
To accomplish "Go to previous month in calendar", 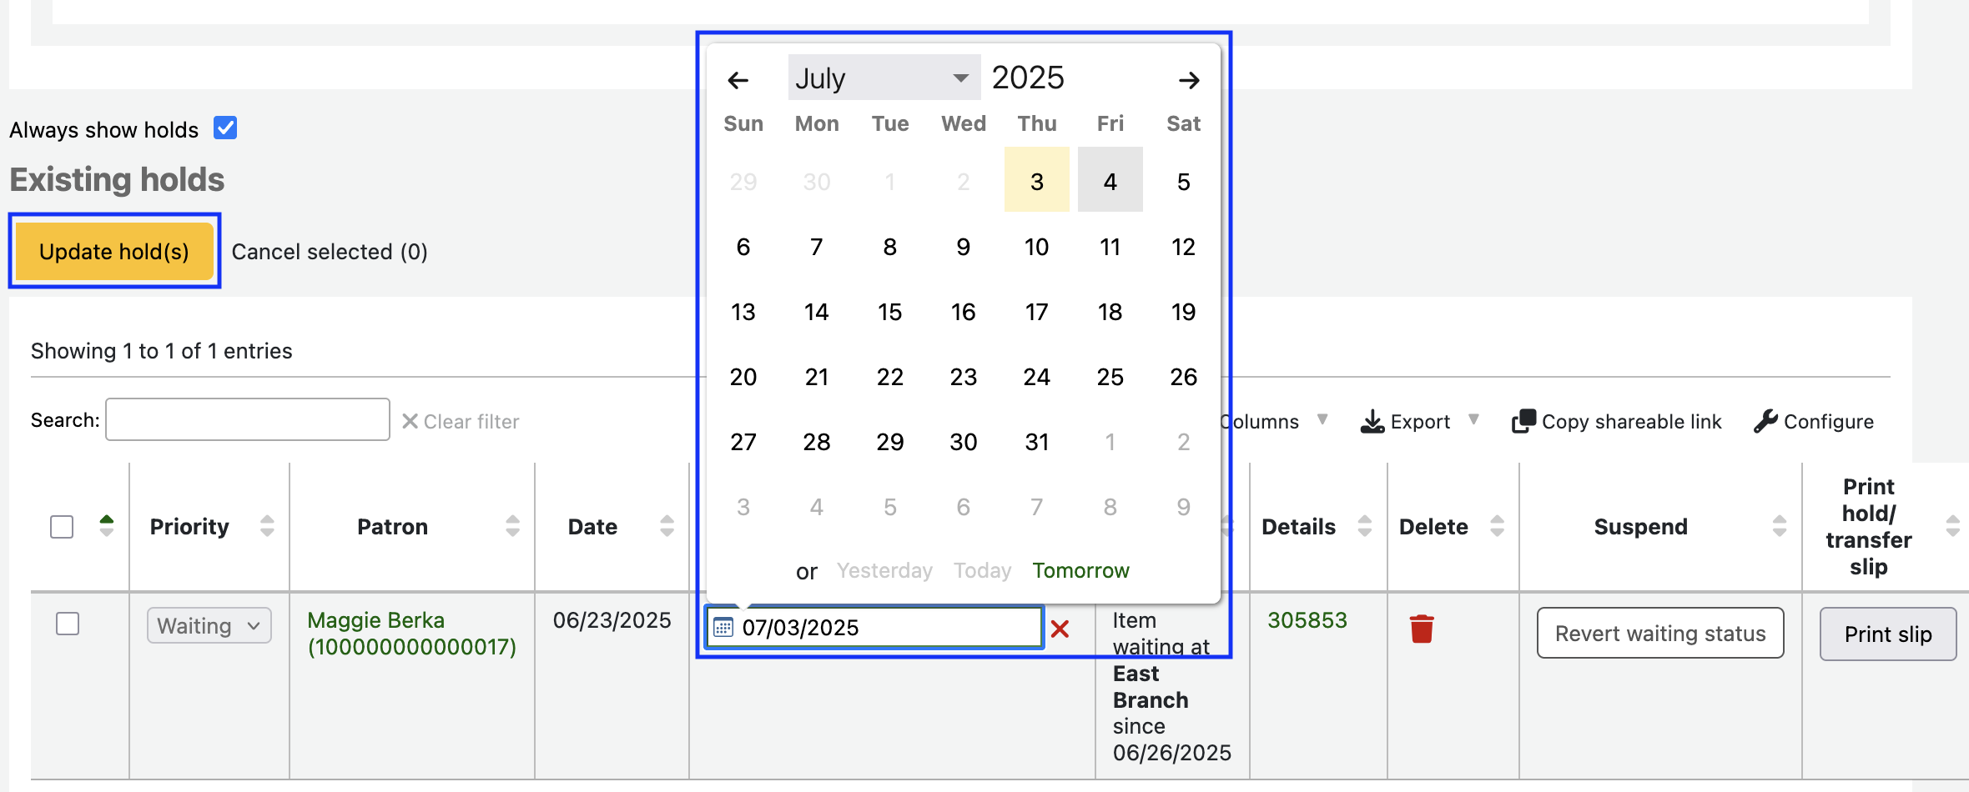I will point(738,80).
